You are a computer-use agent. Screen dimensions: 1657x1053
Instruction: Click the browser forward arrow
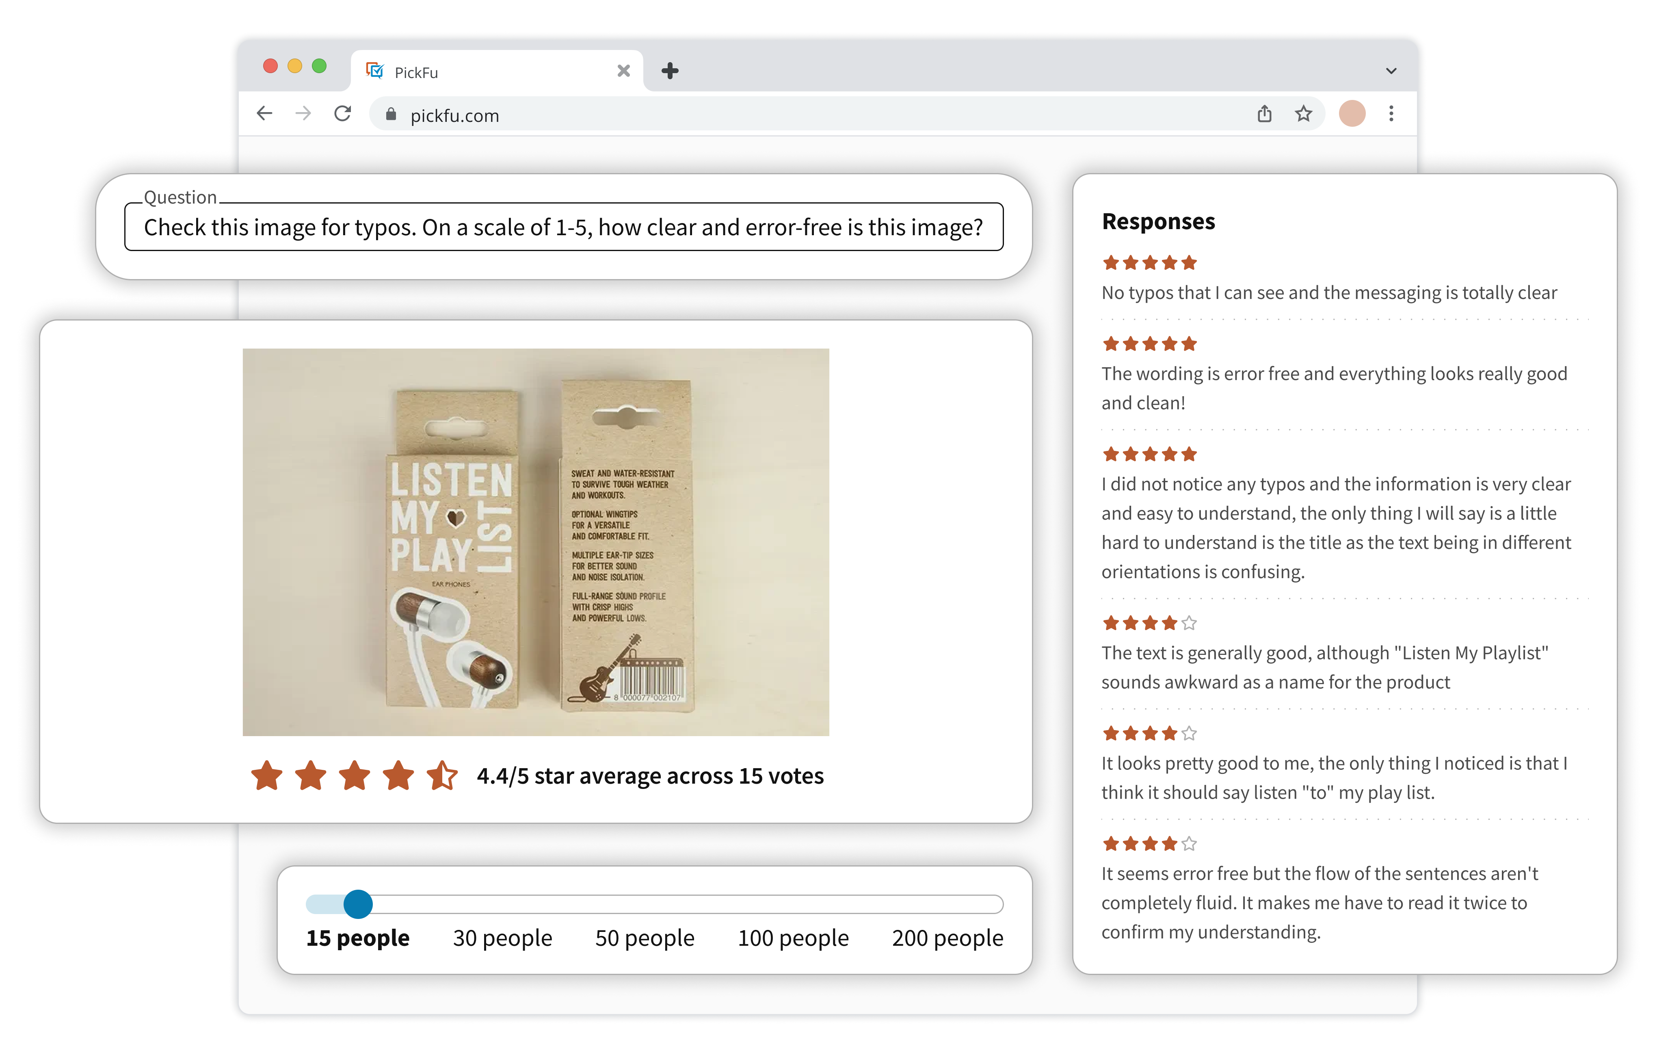click(303, 114)
